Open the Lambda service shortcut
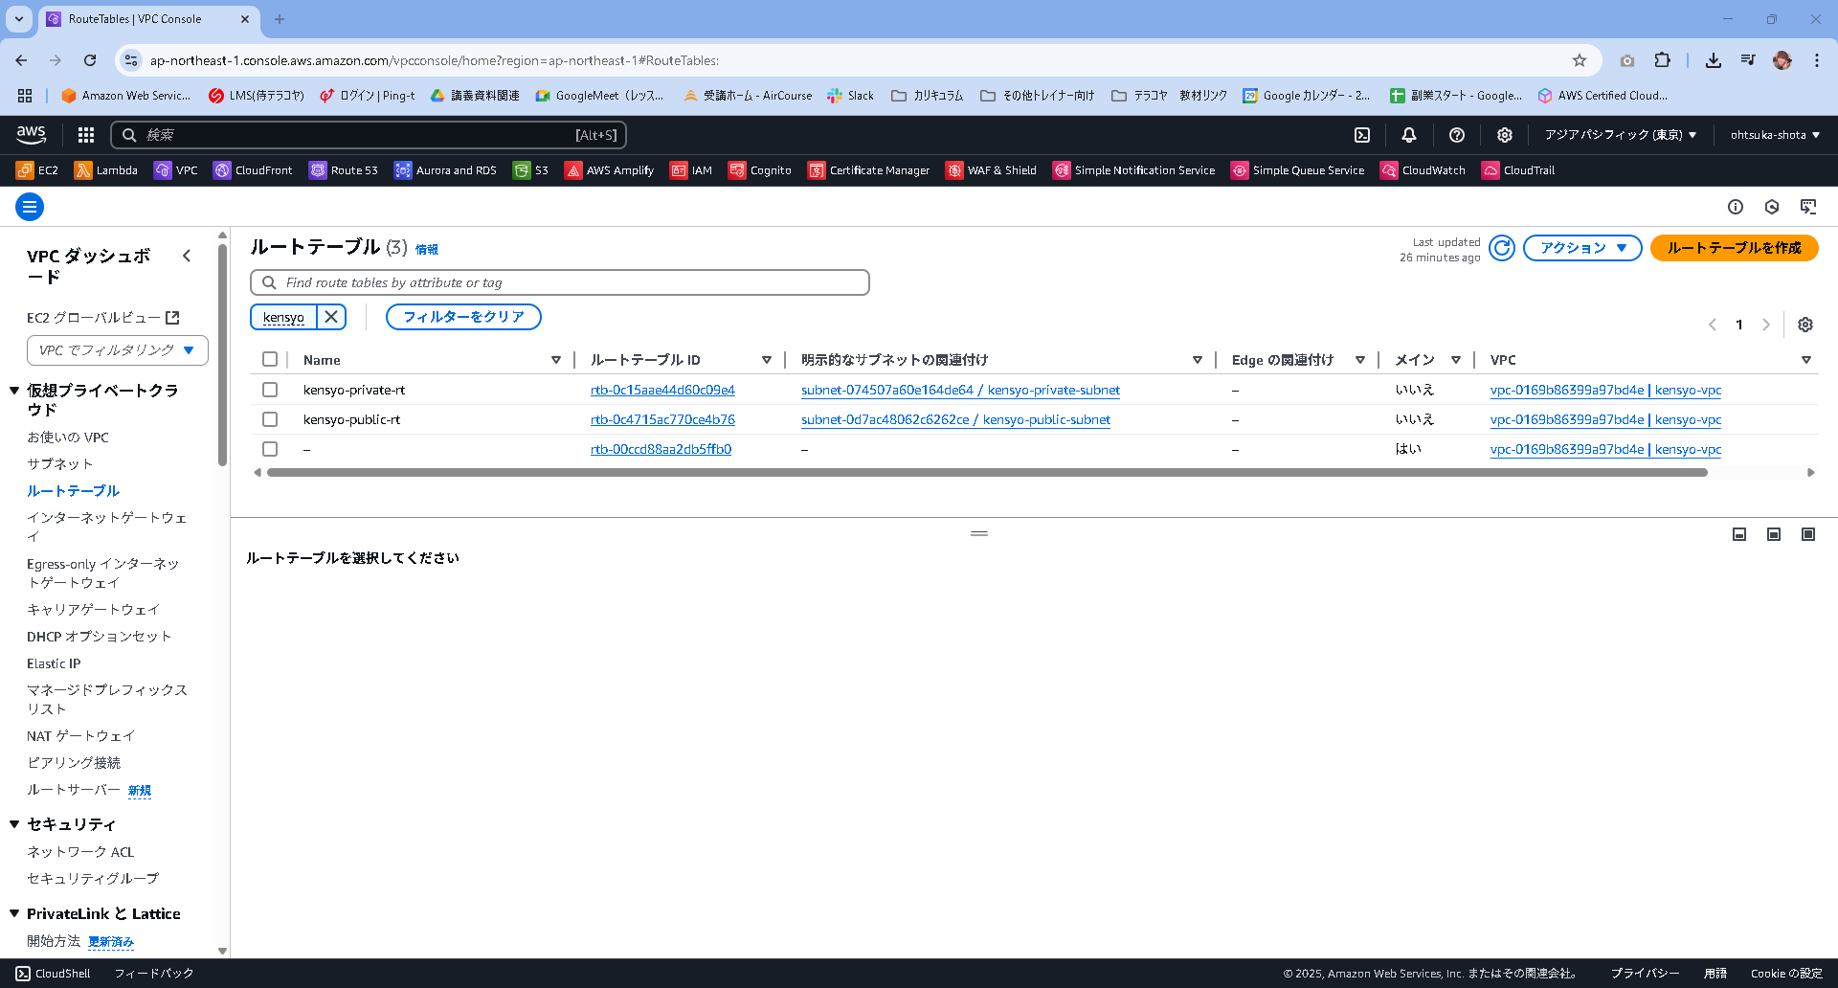Image resolution: width=1838 pixels, height=988 pixels. 105,170
